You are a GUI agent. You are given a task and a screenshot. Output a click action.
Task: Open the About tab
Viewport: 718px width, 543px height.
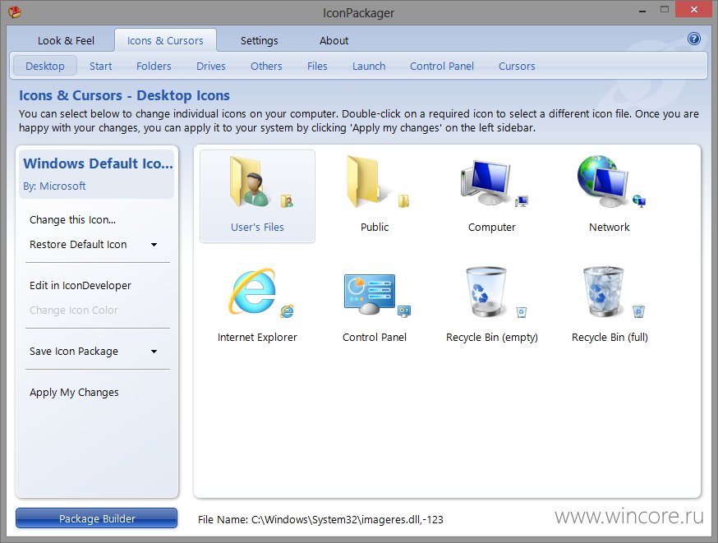point(334,41)
